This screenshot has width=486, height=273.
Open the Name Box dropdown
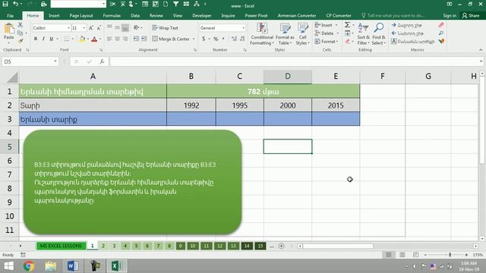[x=55, y=61]
